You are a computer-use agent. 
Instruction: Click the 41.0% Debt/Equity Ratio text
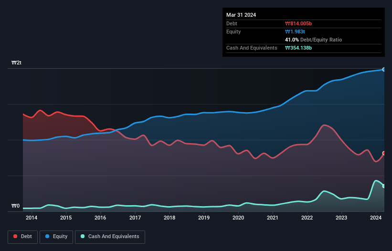[x=314, y=40]
